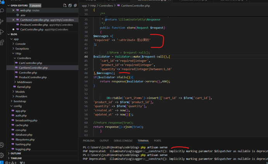Switch to the PROBLEMS panel tab
268x164 pixels.
click(89, 141)
